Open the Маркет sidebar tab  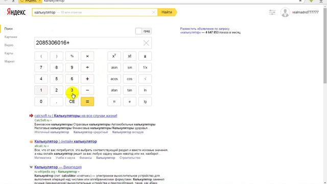pos(10,61)
